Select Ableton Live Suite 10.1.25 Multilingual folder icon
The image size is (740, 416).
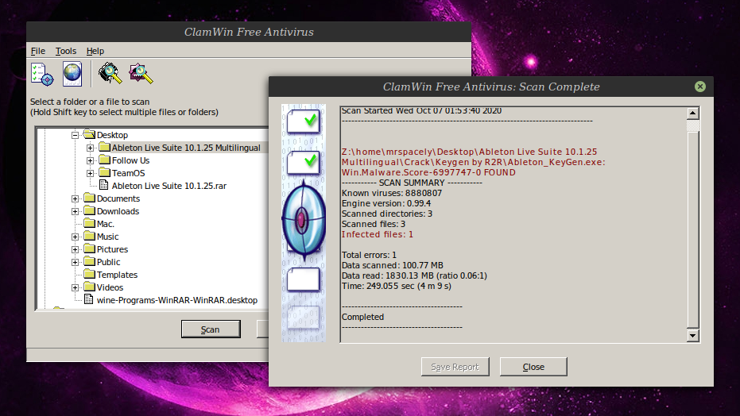point(104,147)
